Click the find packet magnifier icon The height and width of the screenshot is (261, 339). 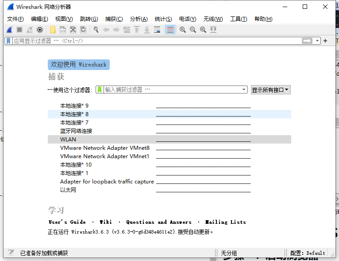coord(96,30)
